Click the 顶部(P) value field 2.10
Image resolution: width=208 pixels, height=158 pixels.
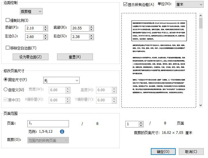coord(34,28)
